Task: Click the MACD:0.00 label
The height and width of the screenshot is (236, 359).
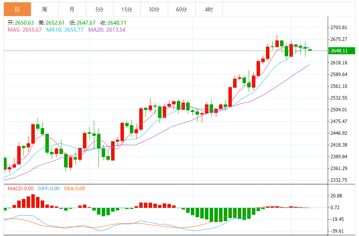Action: (21, 189)
